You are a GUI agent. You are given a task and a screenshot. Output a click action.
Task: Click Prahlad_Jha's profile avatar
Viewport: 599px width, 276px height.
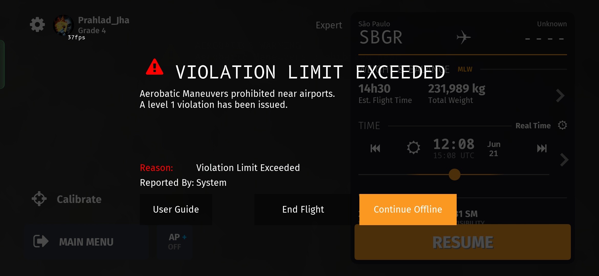pos(63,25)
